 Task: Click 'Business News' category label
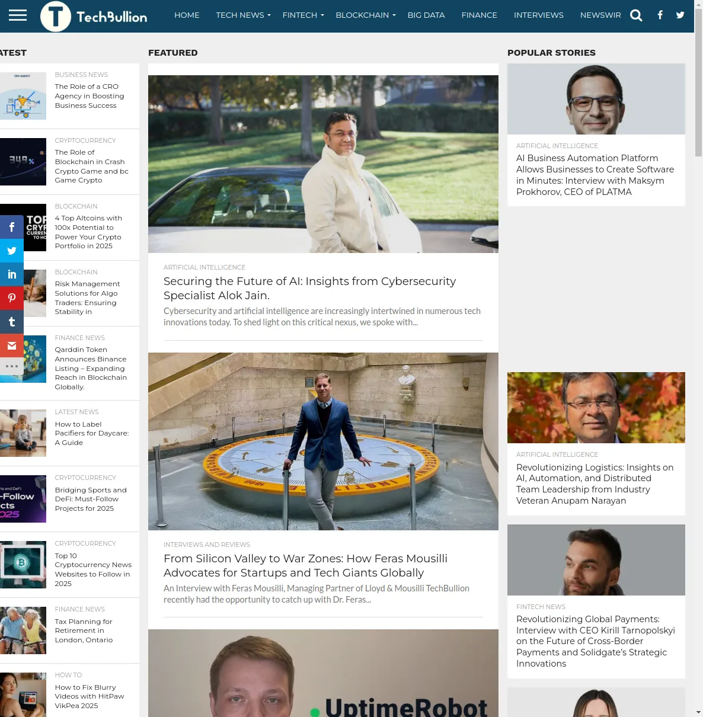pyautogui.click(x=81, y=75)
